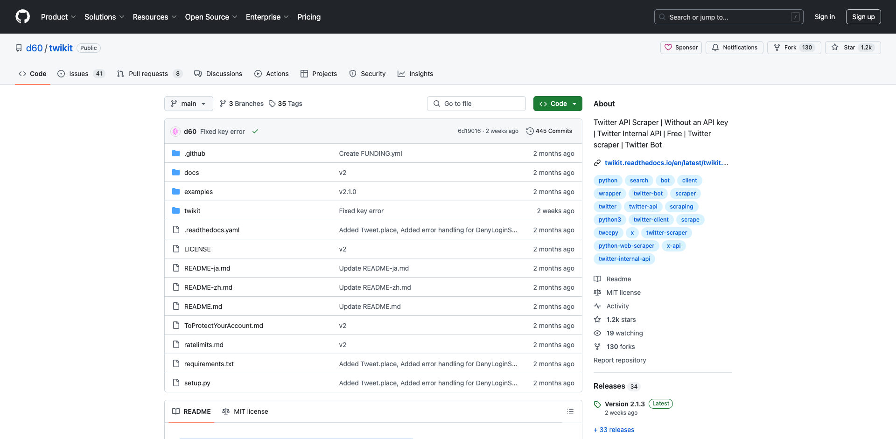Click the Activity pulse icon
896x439 pixels.
point(597,306)
